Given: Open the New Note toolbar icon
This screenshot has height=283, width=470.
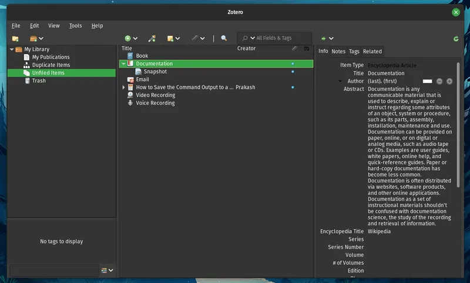Looking at the screenshot, I should click(x=170, y=38).
